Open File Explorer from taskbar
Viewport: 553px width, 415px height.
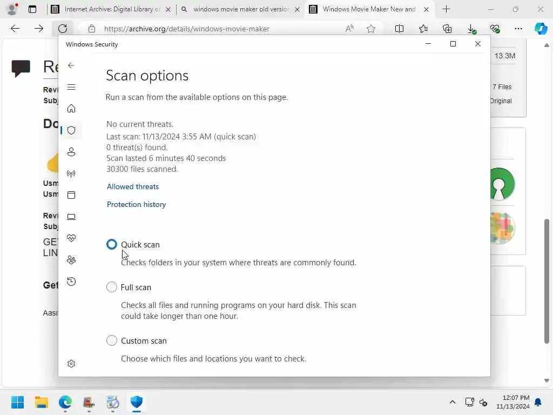(41, 402)
